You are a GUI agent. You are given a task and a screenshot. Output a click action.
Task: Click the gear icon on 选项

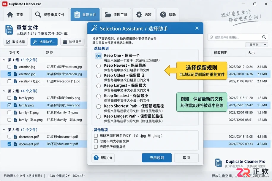click(139, 15)
